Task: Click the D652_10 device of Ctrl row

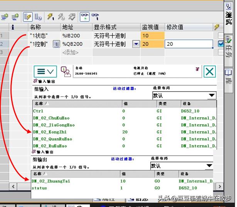Action: point(190,111)
